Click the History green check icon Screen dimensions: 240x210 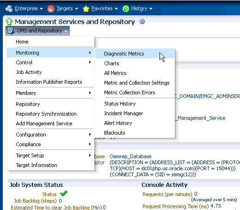pos(126,9)
